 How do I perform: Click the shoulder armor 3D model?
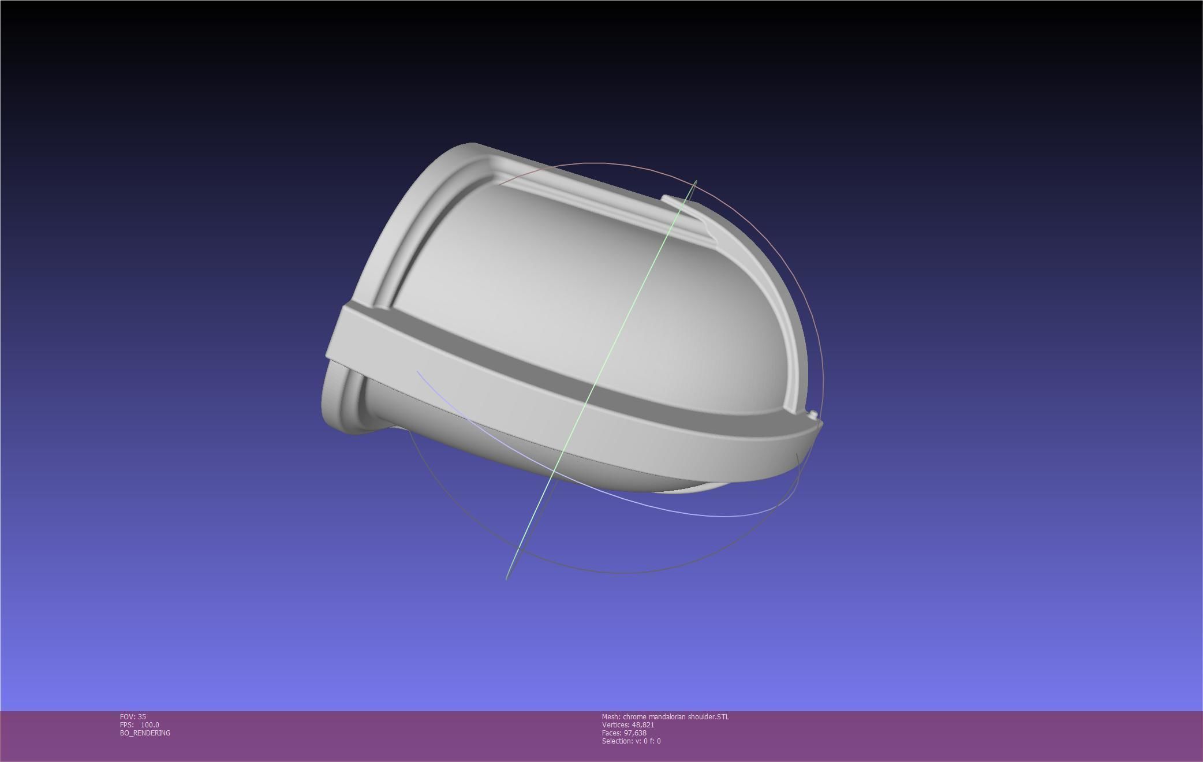pyautogui.click(x=571, y=317)
